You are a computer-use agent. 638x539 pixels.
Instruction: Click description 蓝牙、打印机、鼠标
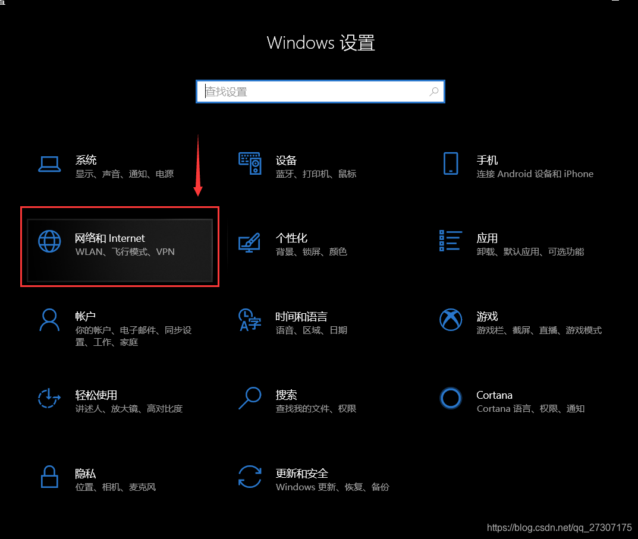pyautogui.click(x=316, y=174)
